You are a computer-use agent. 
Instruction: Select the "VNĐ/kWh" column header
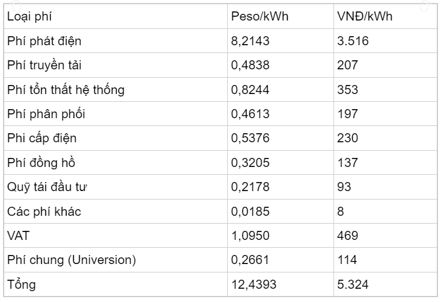364,16
